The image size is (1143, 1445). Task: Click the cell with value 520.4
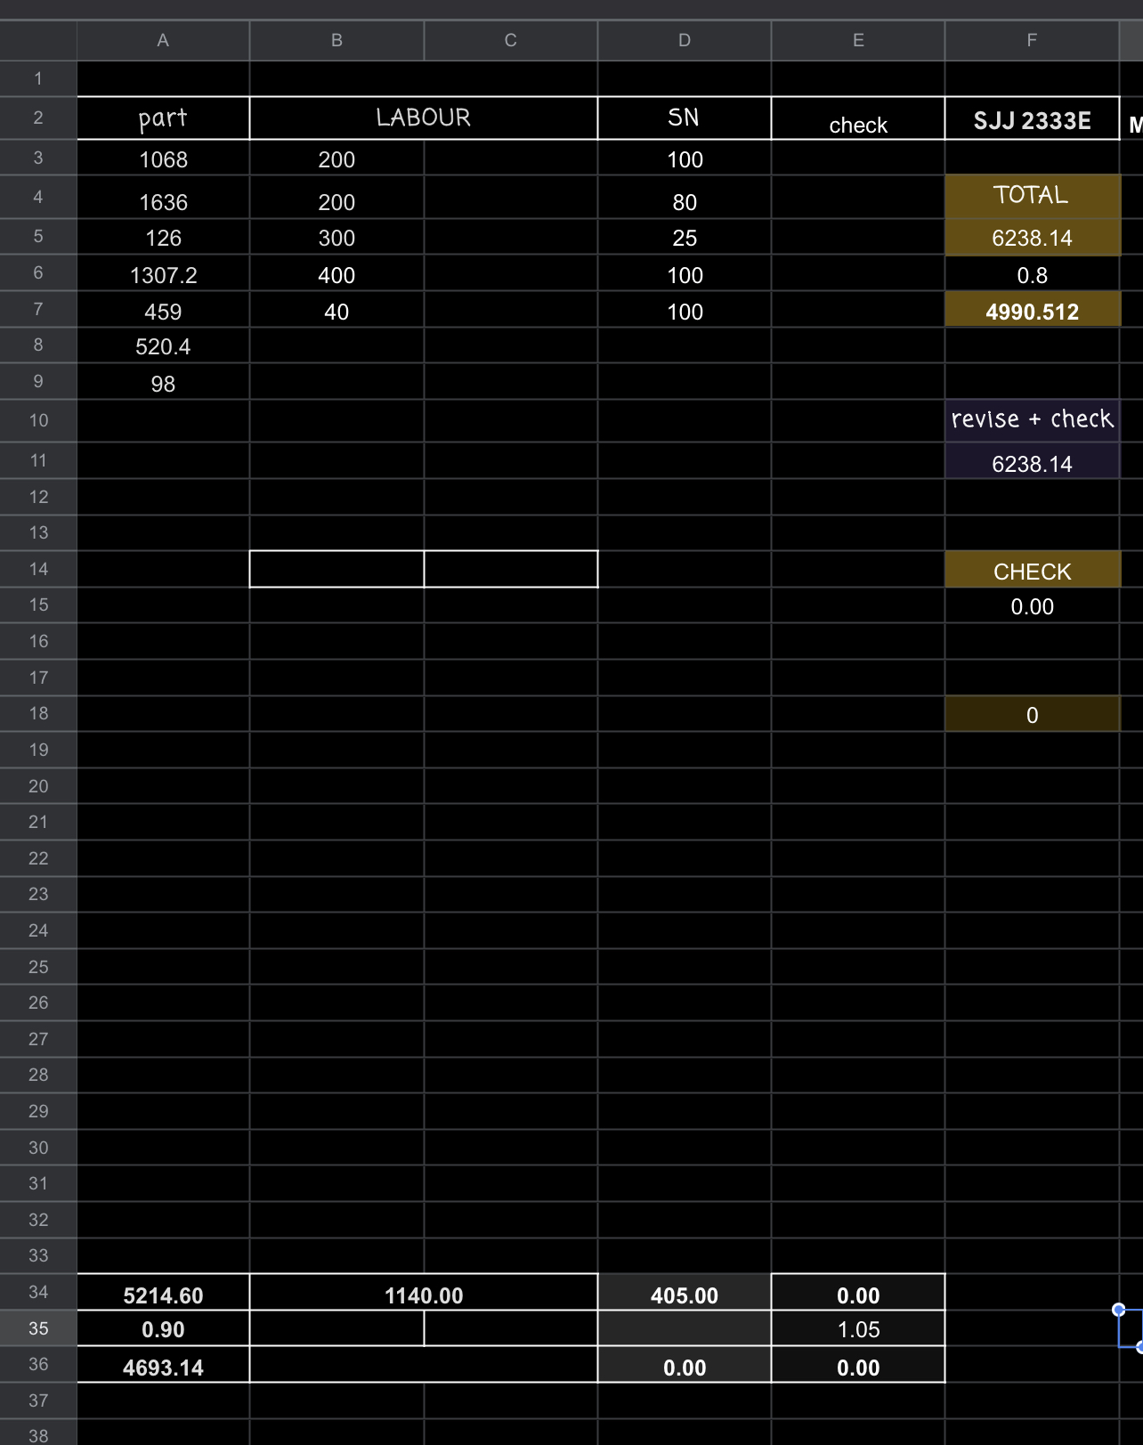[x=163, y=346]
